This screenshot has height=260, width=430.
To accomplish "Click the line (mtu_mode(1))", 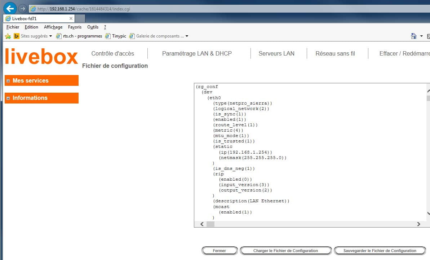I will click(231, 136).
